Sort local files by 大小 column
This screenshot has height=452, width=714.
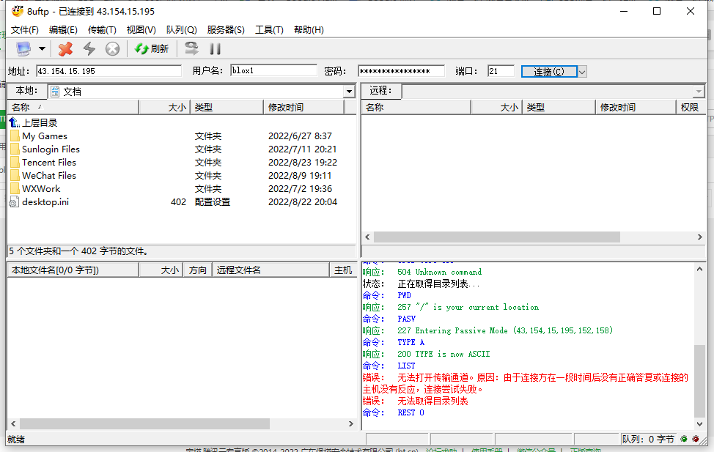click(x=164, y=108)
